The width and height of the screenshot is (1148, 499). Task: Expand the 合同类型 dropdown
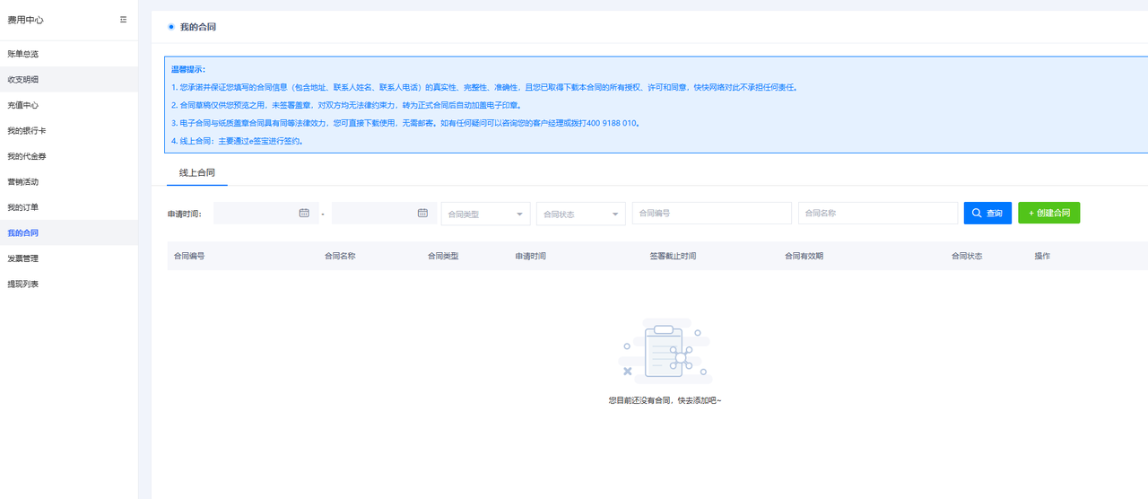485,214
